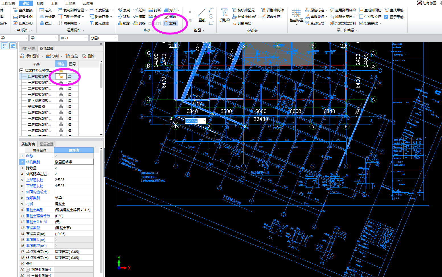Click the drawing list vertical scrollbar
Screen dimensions: 442x277
(x=101, y=76)
